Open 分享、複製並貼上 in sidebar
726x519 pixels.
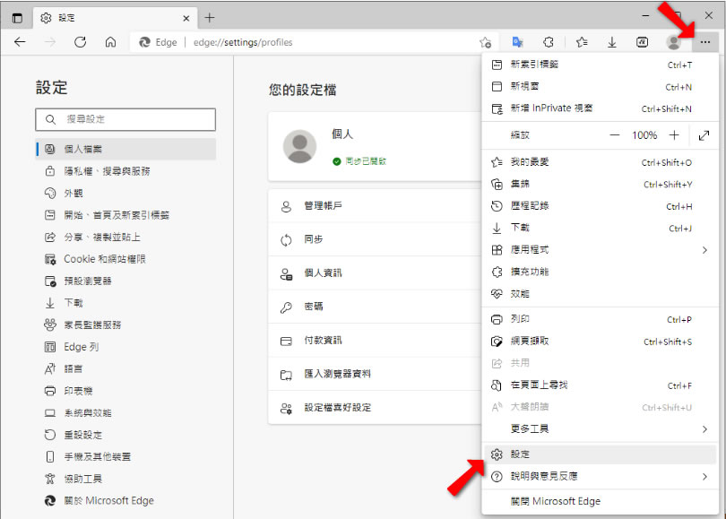click(x=125, y=237)
